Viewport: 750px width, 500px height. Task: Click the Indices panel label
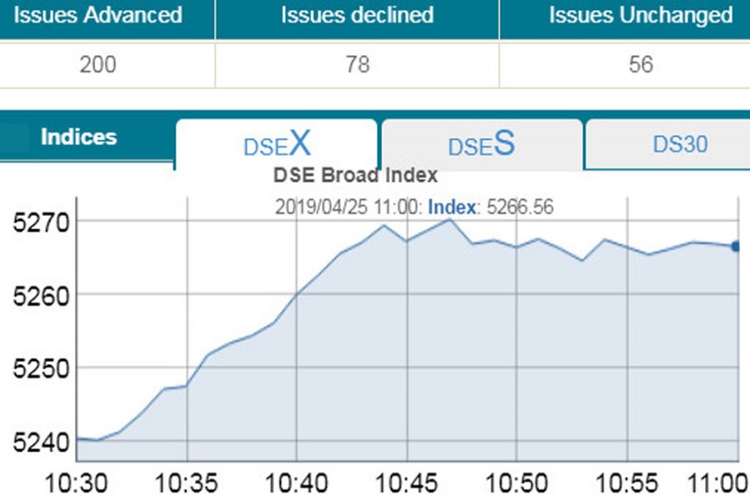click(79, 137)
